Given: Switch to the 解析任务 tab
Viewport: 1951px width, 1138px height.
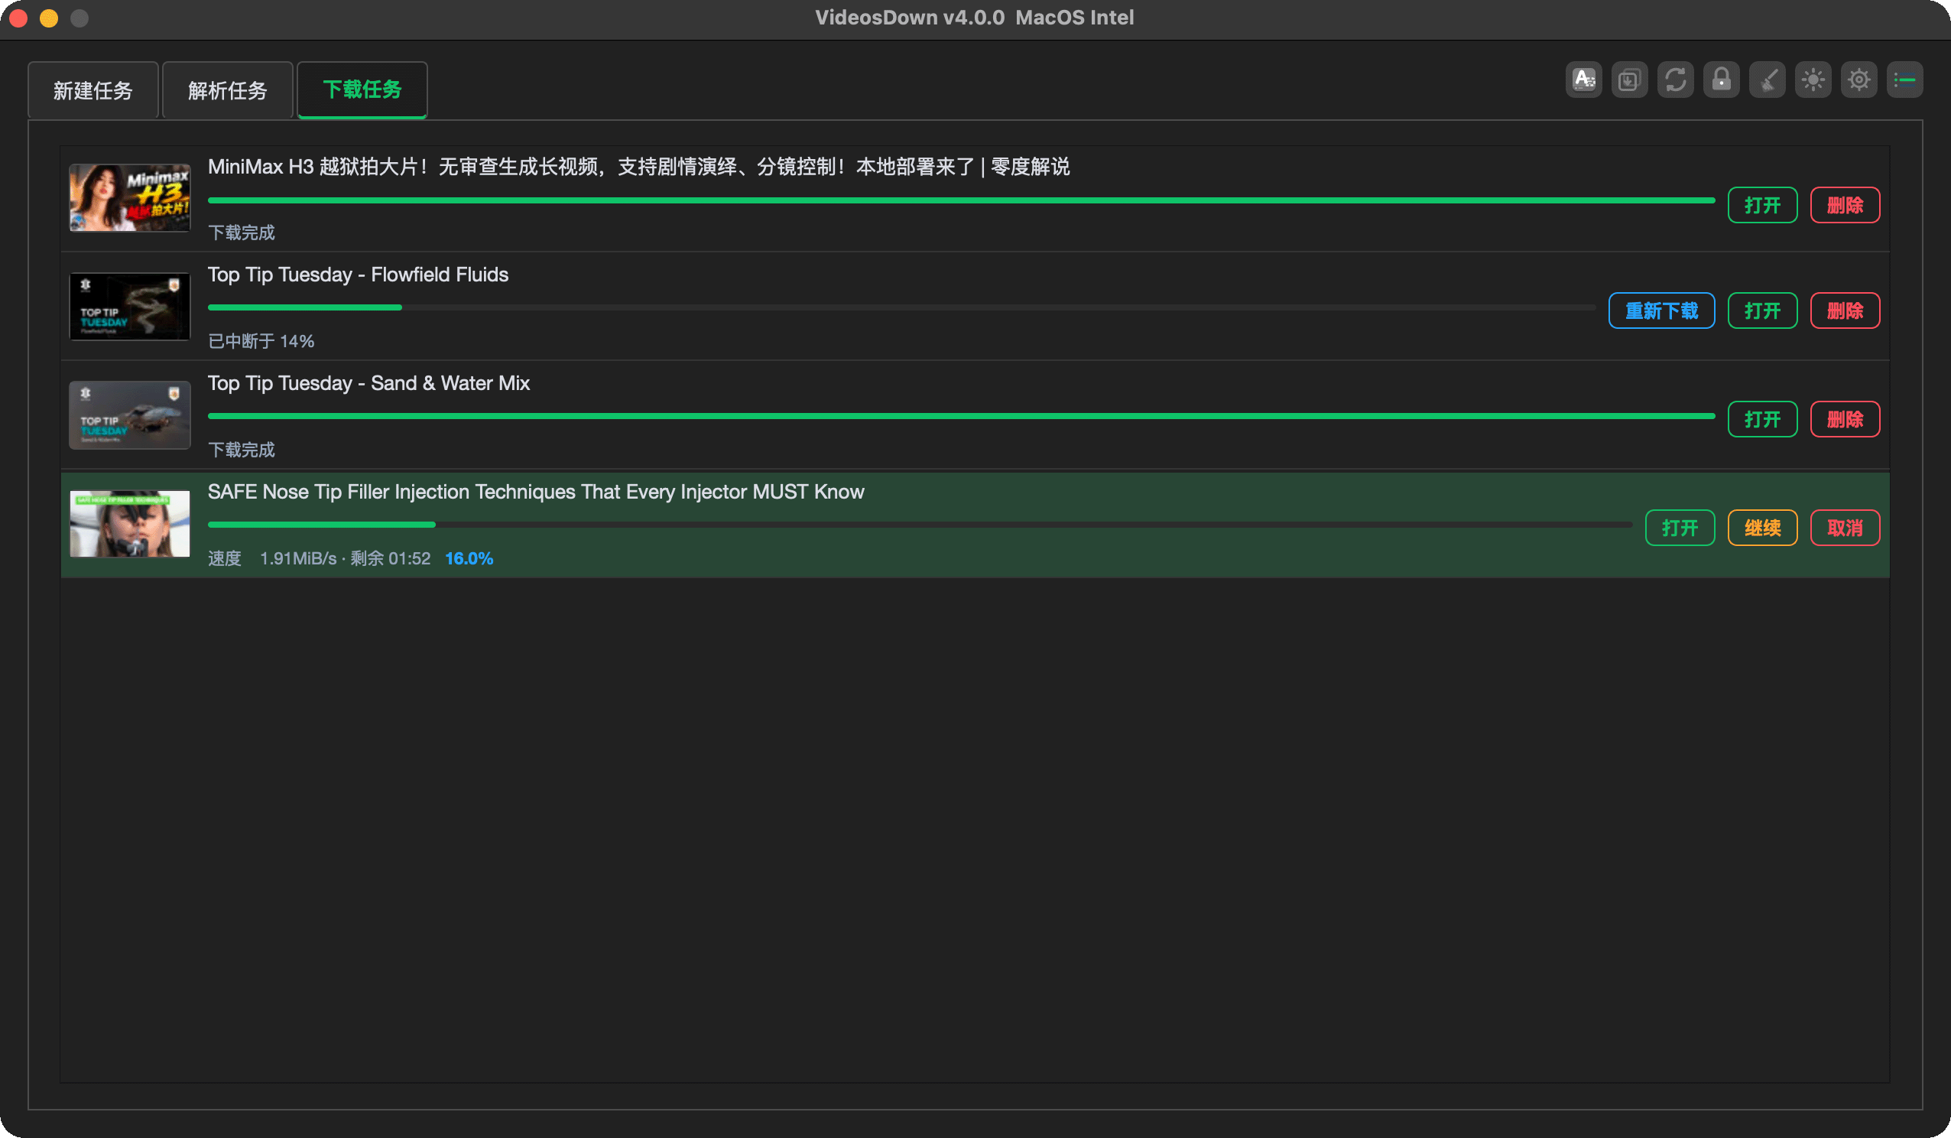Looking at the screenshot, I should (x=228, y=91).
